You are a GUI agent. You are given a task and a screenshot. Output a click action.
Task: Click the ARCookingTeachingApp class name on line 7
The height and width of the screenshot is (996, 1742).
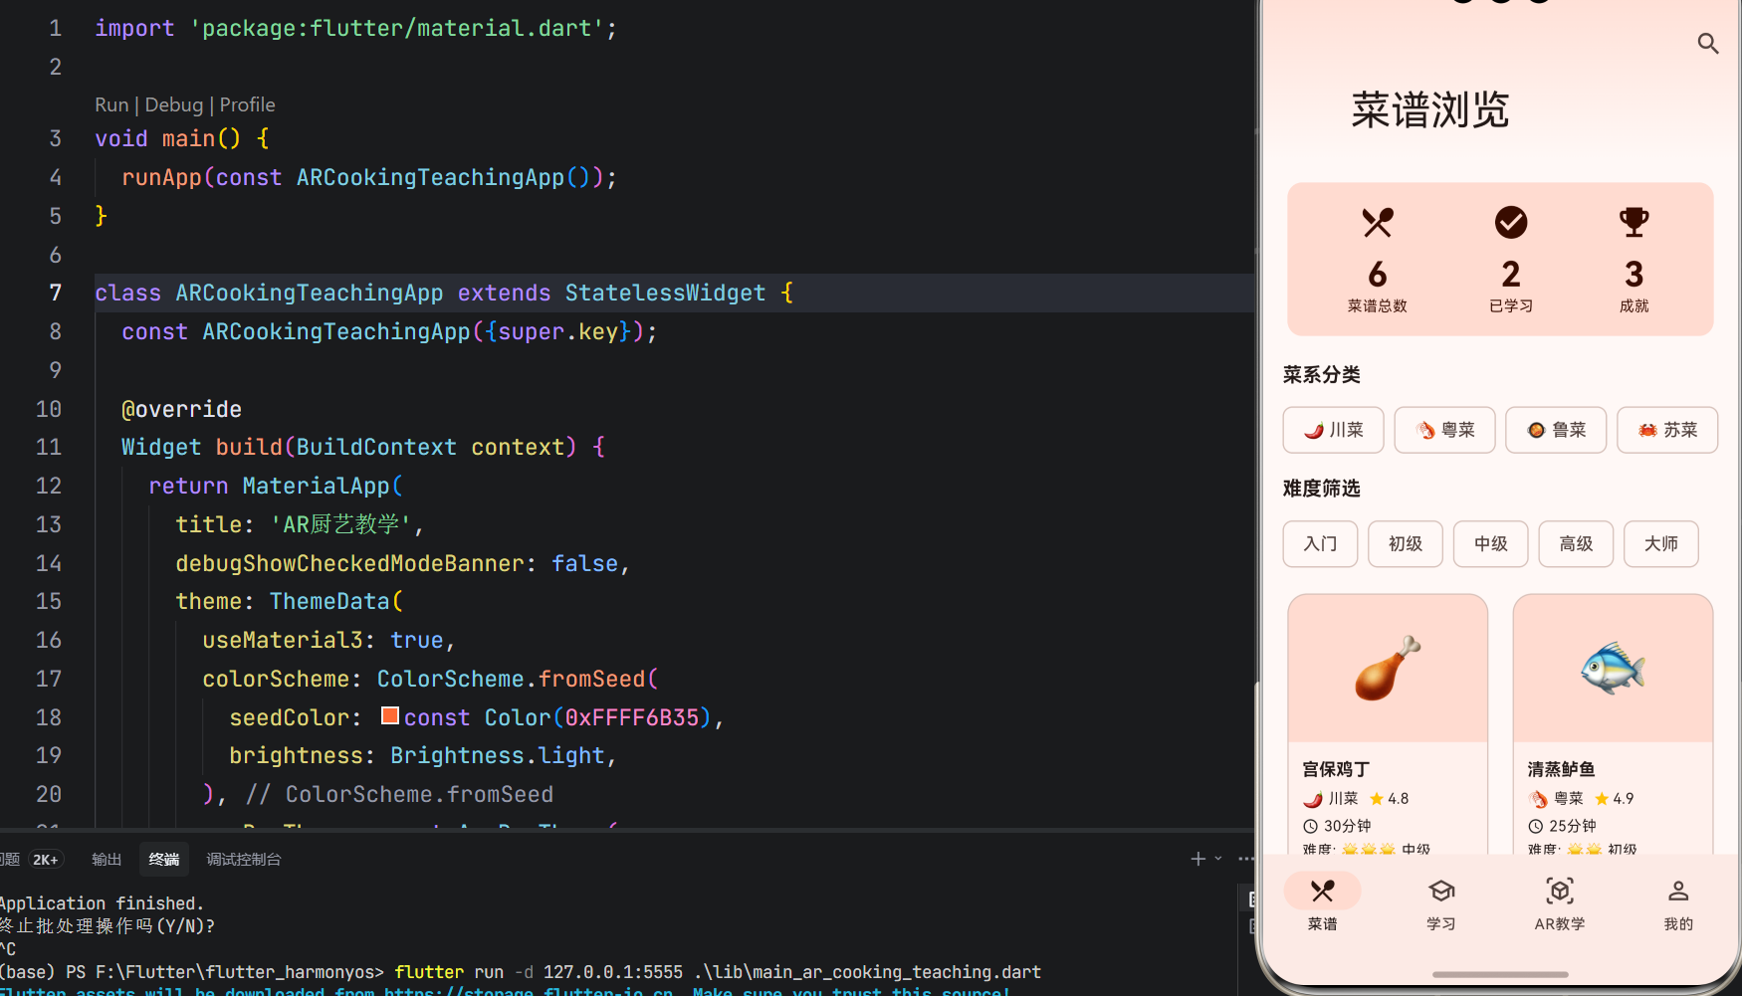pos(310,293)
